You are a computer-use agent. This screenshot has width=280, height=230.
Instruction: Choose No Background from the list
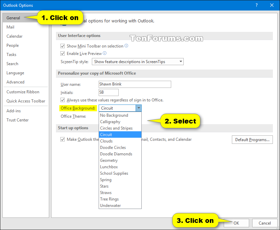[120, 115]
